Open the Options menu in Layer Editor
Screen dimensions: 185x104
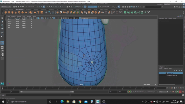tap(166, 69)
